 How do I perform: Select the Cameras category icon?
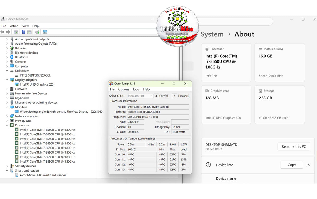(12, 61)
